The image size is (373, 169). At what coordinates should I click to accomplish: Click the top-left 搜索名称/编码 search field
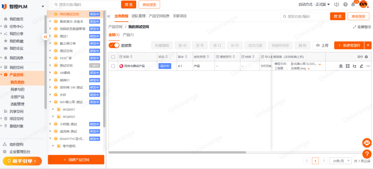[x=86, y=4]
